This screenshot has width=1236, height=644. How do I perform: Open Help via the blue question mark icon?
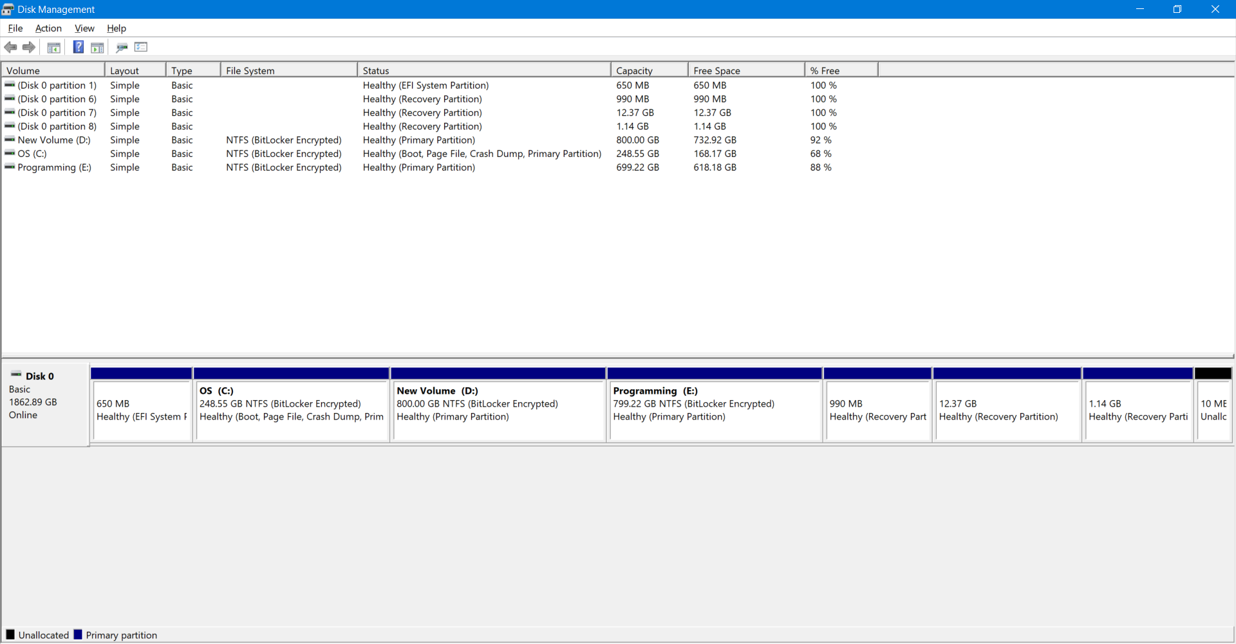click(x=79, y=47)
